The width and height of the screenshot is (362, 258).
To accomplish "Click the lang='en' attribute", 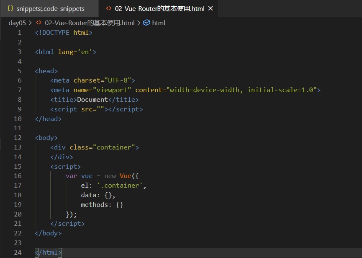I will 75,52.
